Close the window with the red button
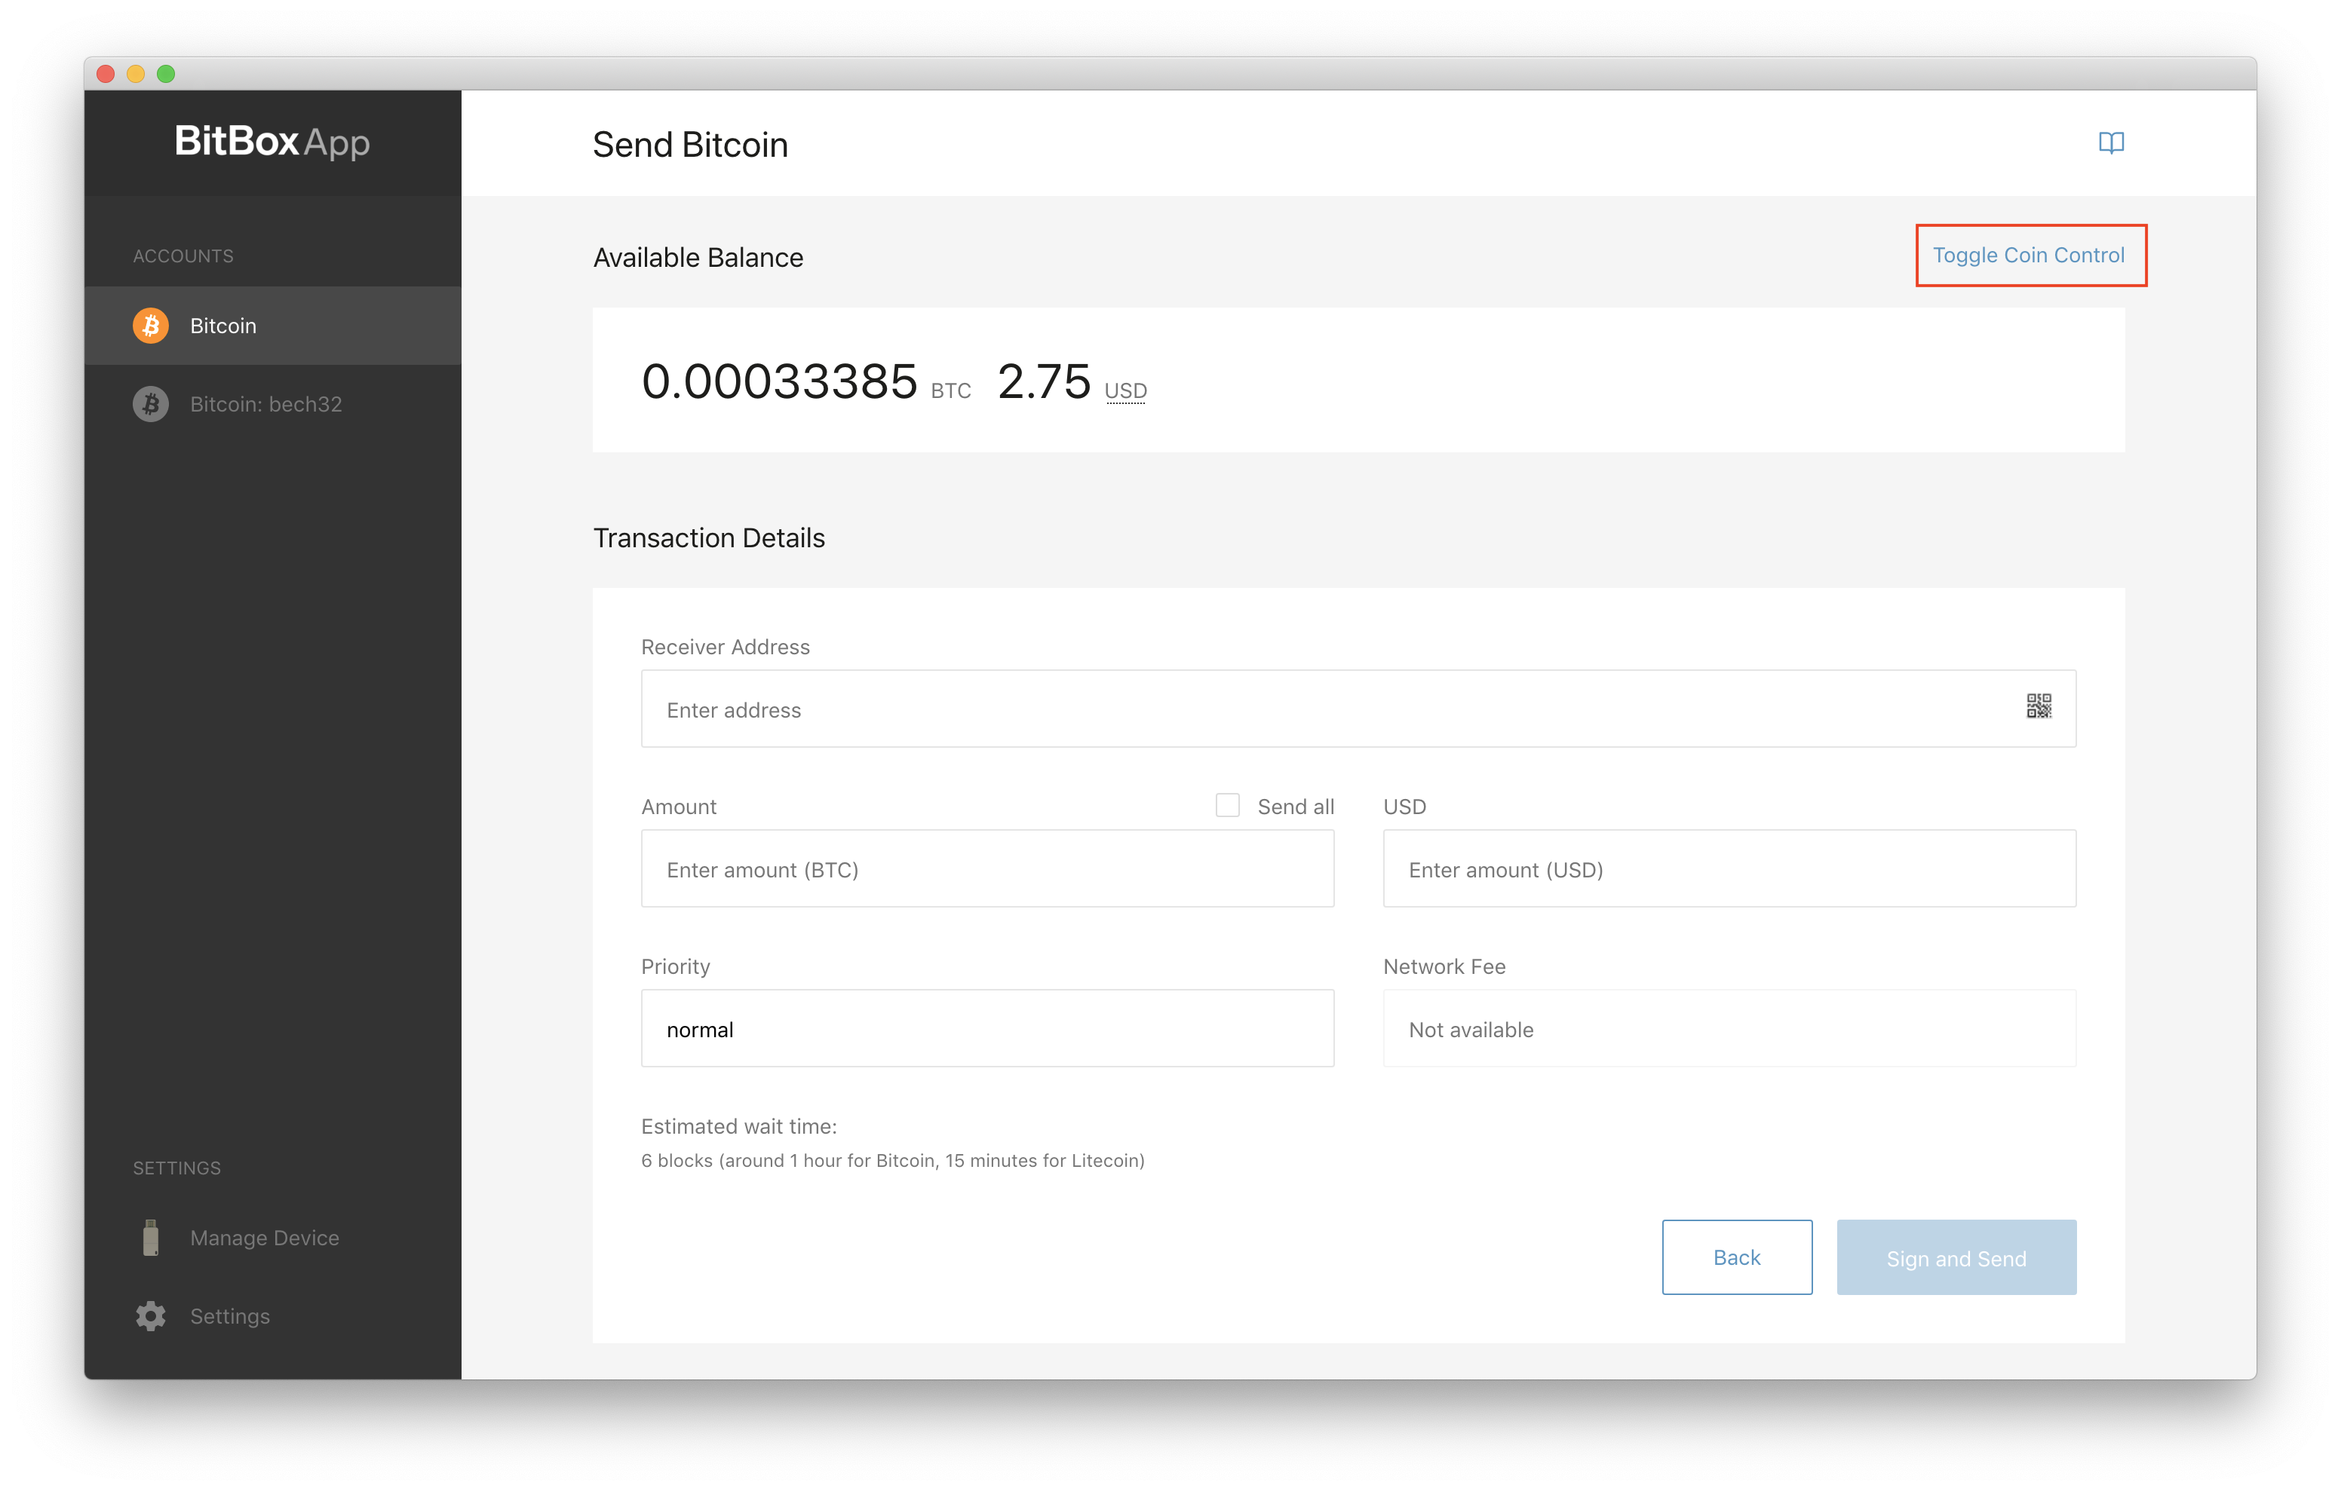This screenshot has width=2341, height=1491. click(x=106, y=74)
